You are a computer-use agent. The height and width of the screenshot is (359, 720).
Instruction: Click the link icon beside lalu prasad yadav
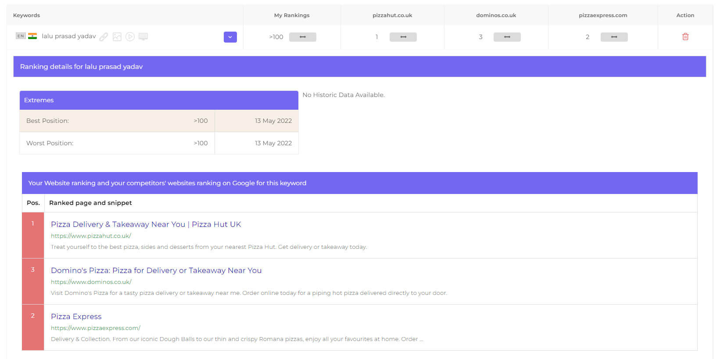104,37
